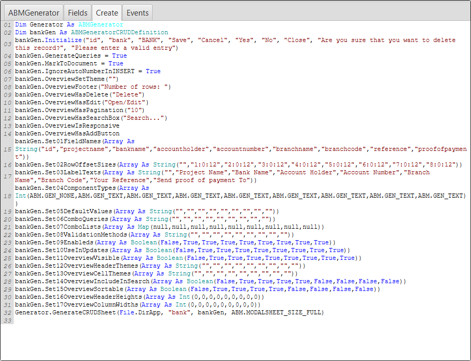Click the 'bankGen.MarkToDocument = True' line
The height and width of the screenshot is (361, 471).
click(69, 64)
